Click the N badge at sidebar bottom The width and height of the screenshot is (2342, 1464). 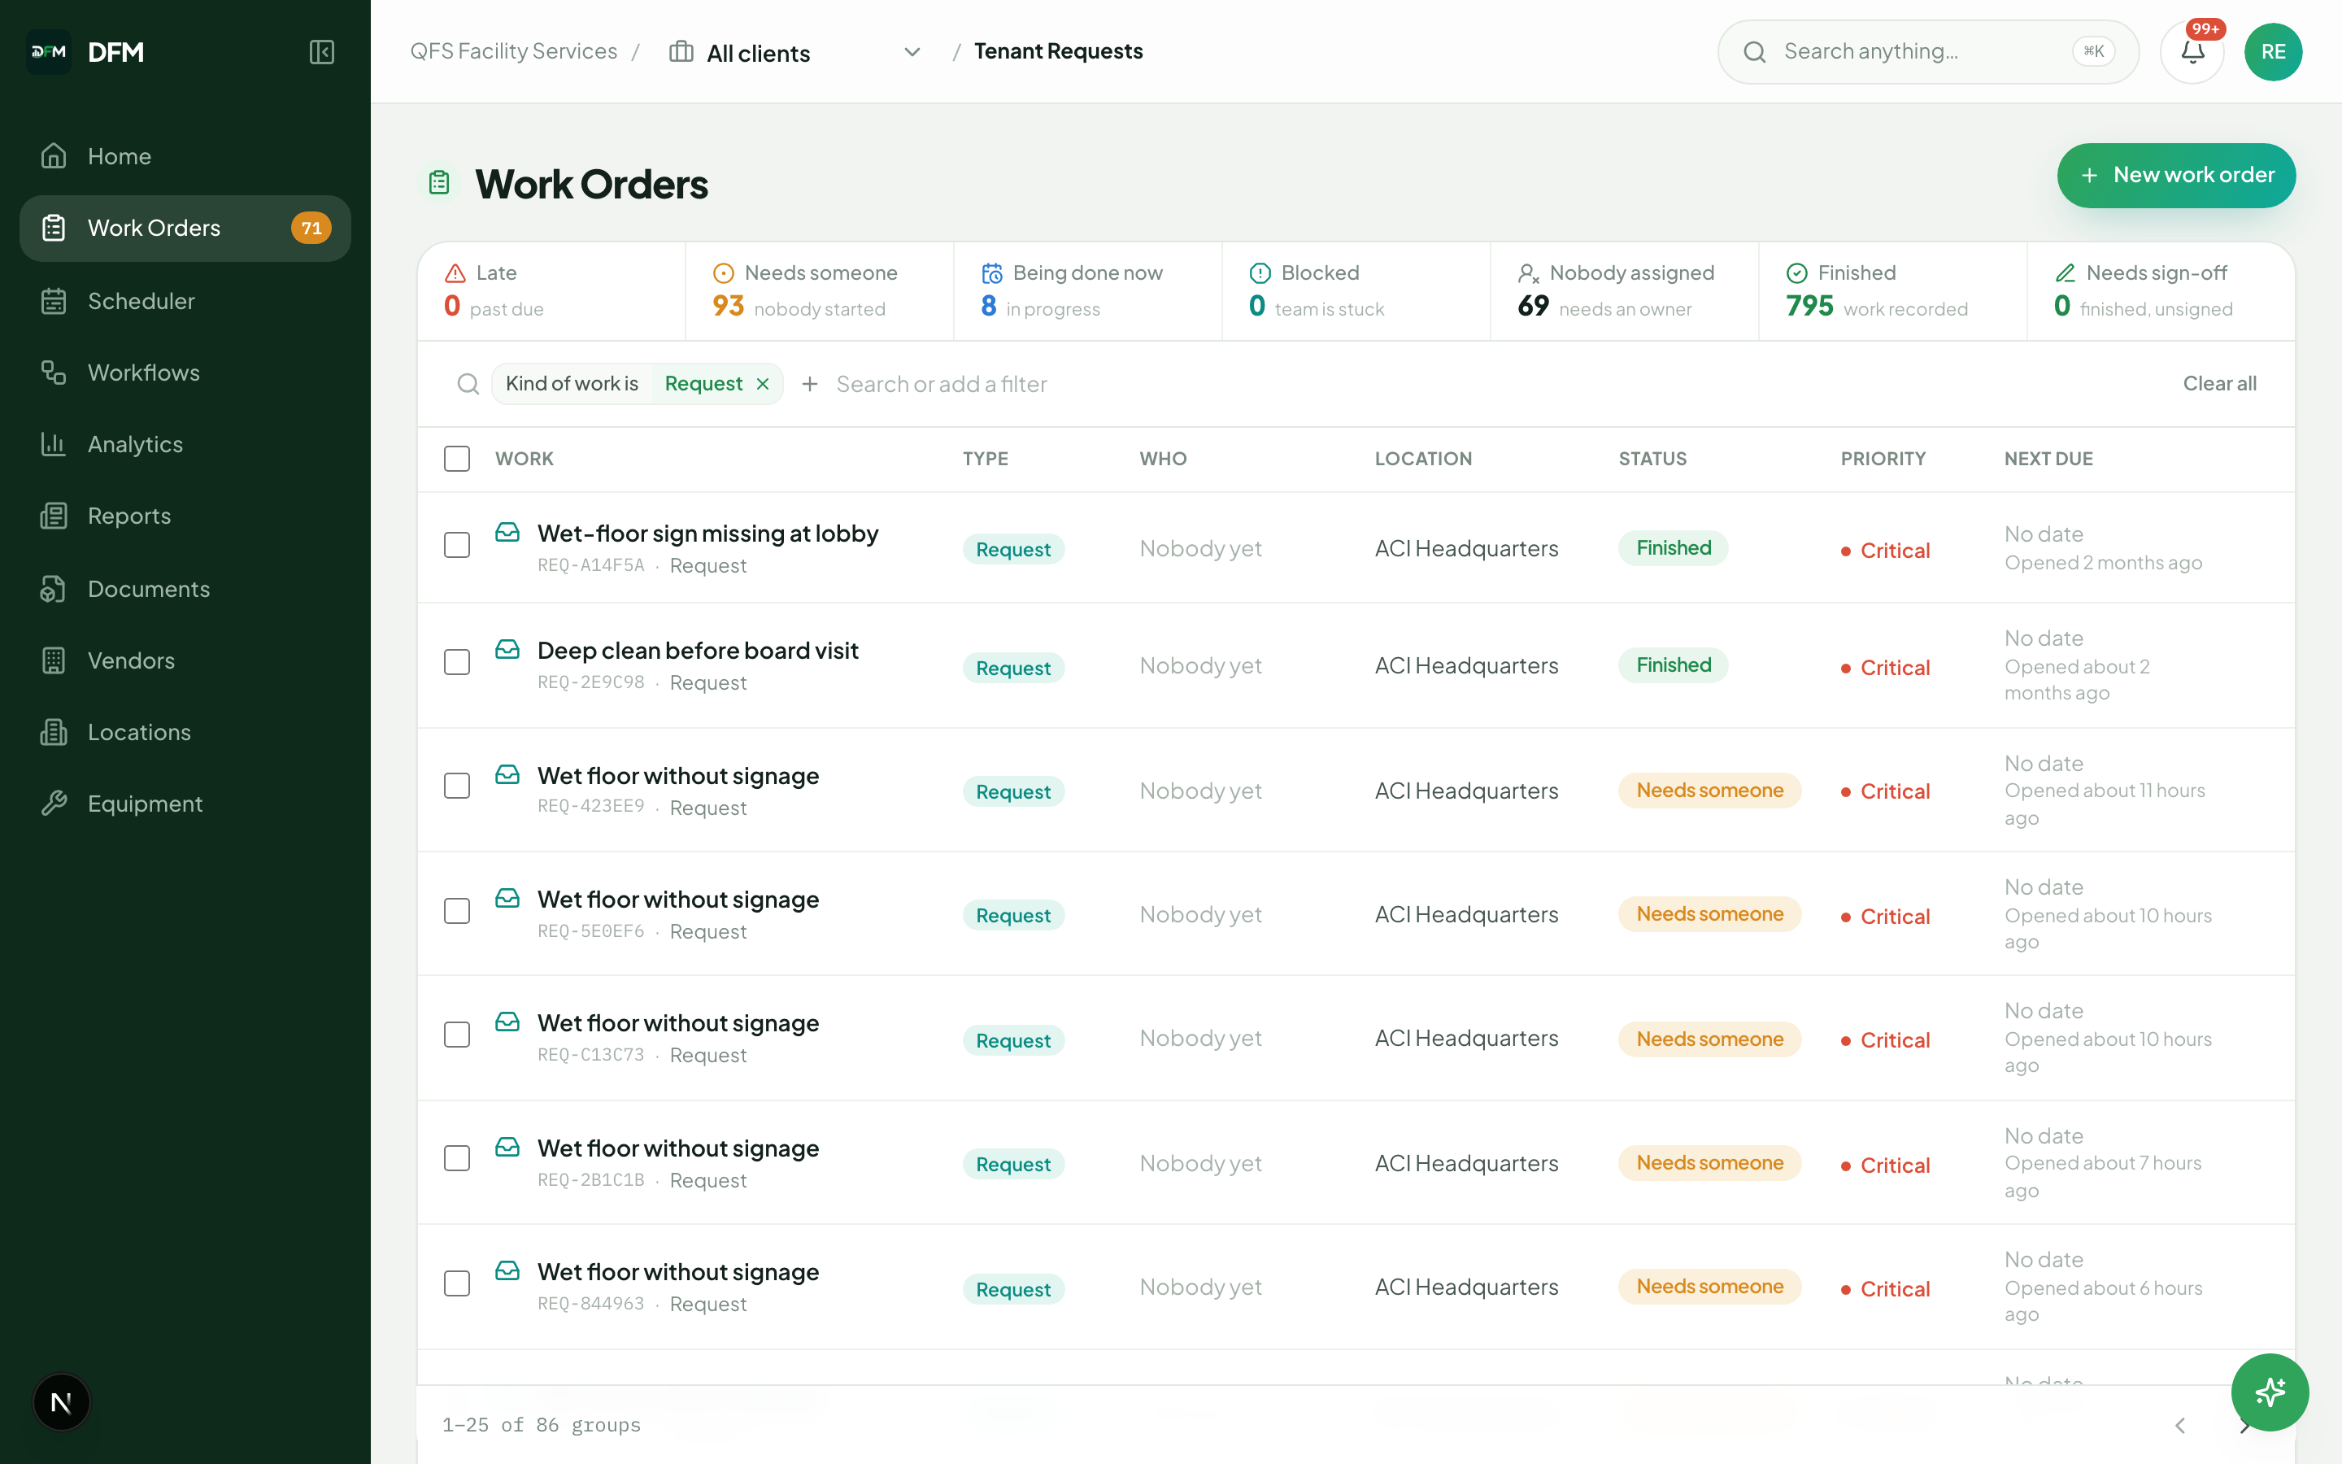point(61,1402)
